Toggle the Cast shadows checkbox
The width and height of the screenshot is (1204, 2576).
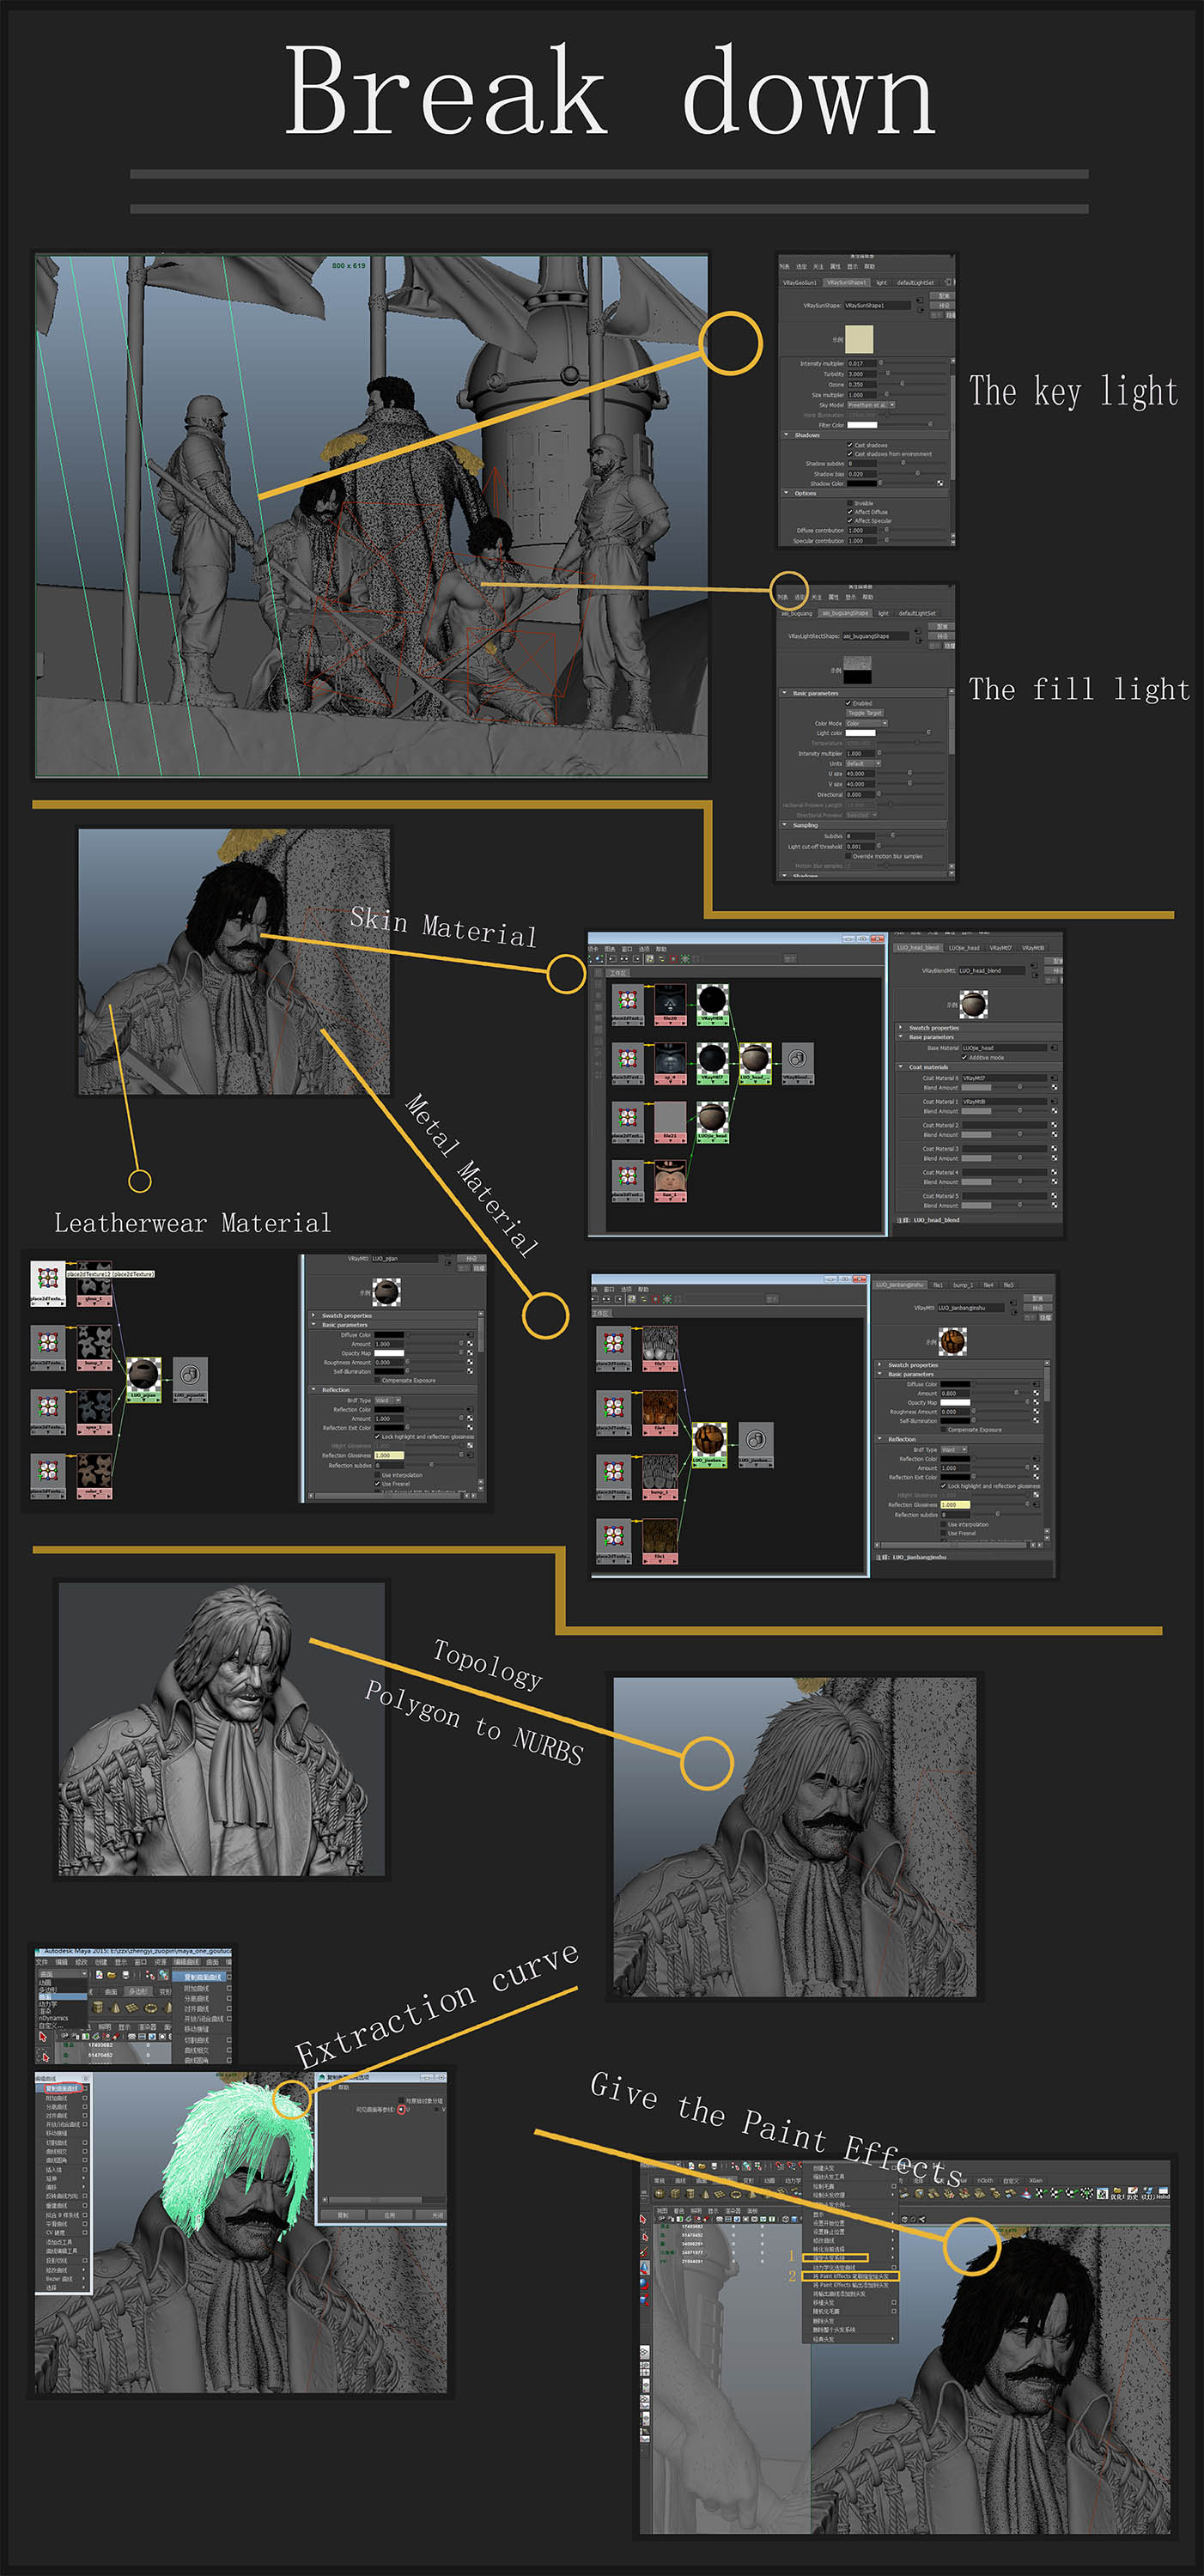(850, 445)
